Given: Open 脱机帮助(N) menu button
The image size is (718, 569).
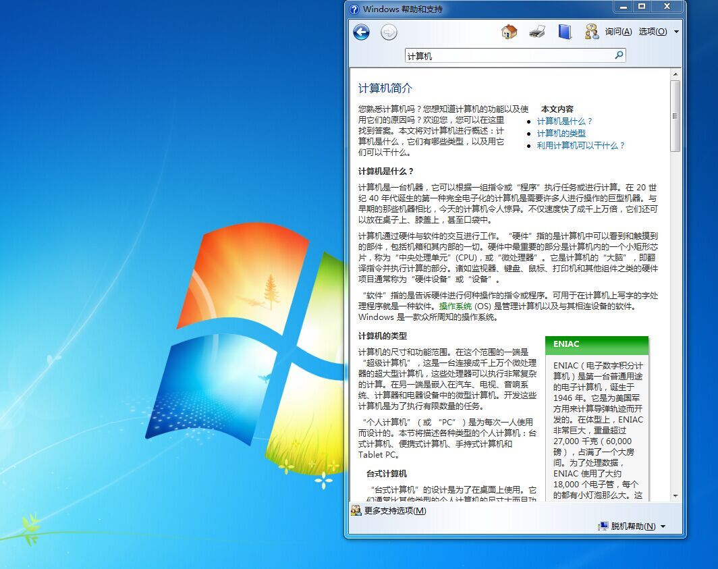Looking at the screenshot, I should (632, 526).
